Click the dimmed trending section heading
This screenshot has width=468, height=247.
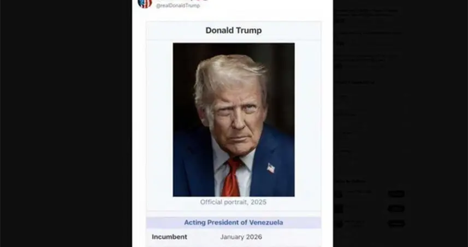tap(354, 83)
